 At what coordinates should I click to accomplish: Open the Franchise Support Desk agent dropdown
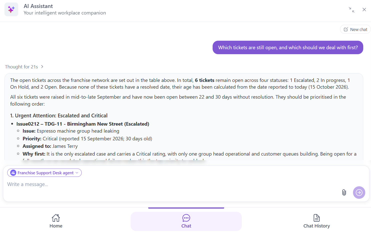tap(44, 173)
